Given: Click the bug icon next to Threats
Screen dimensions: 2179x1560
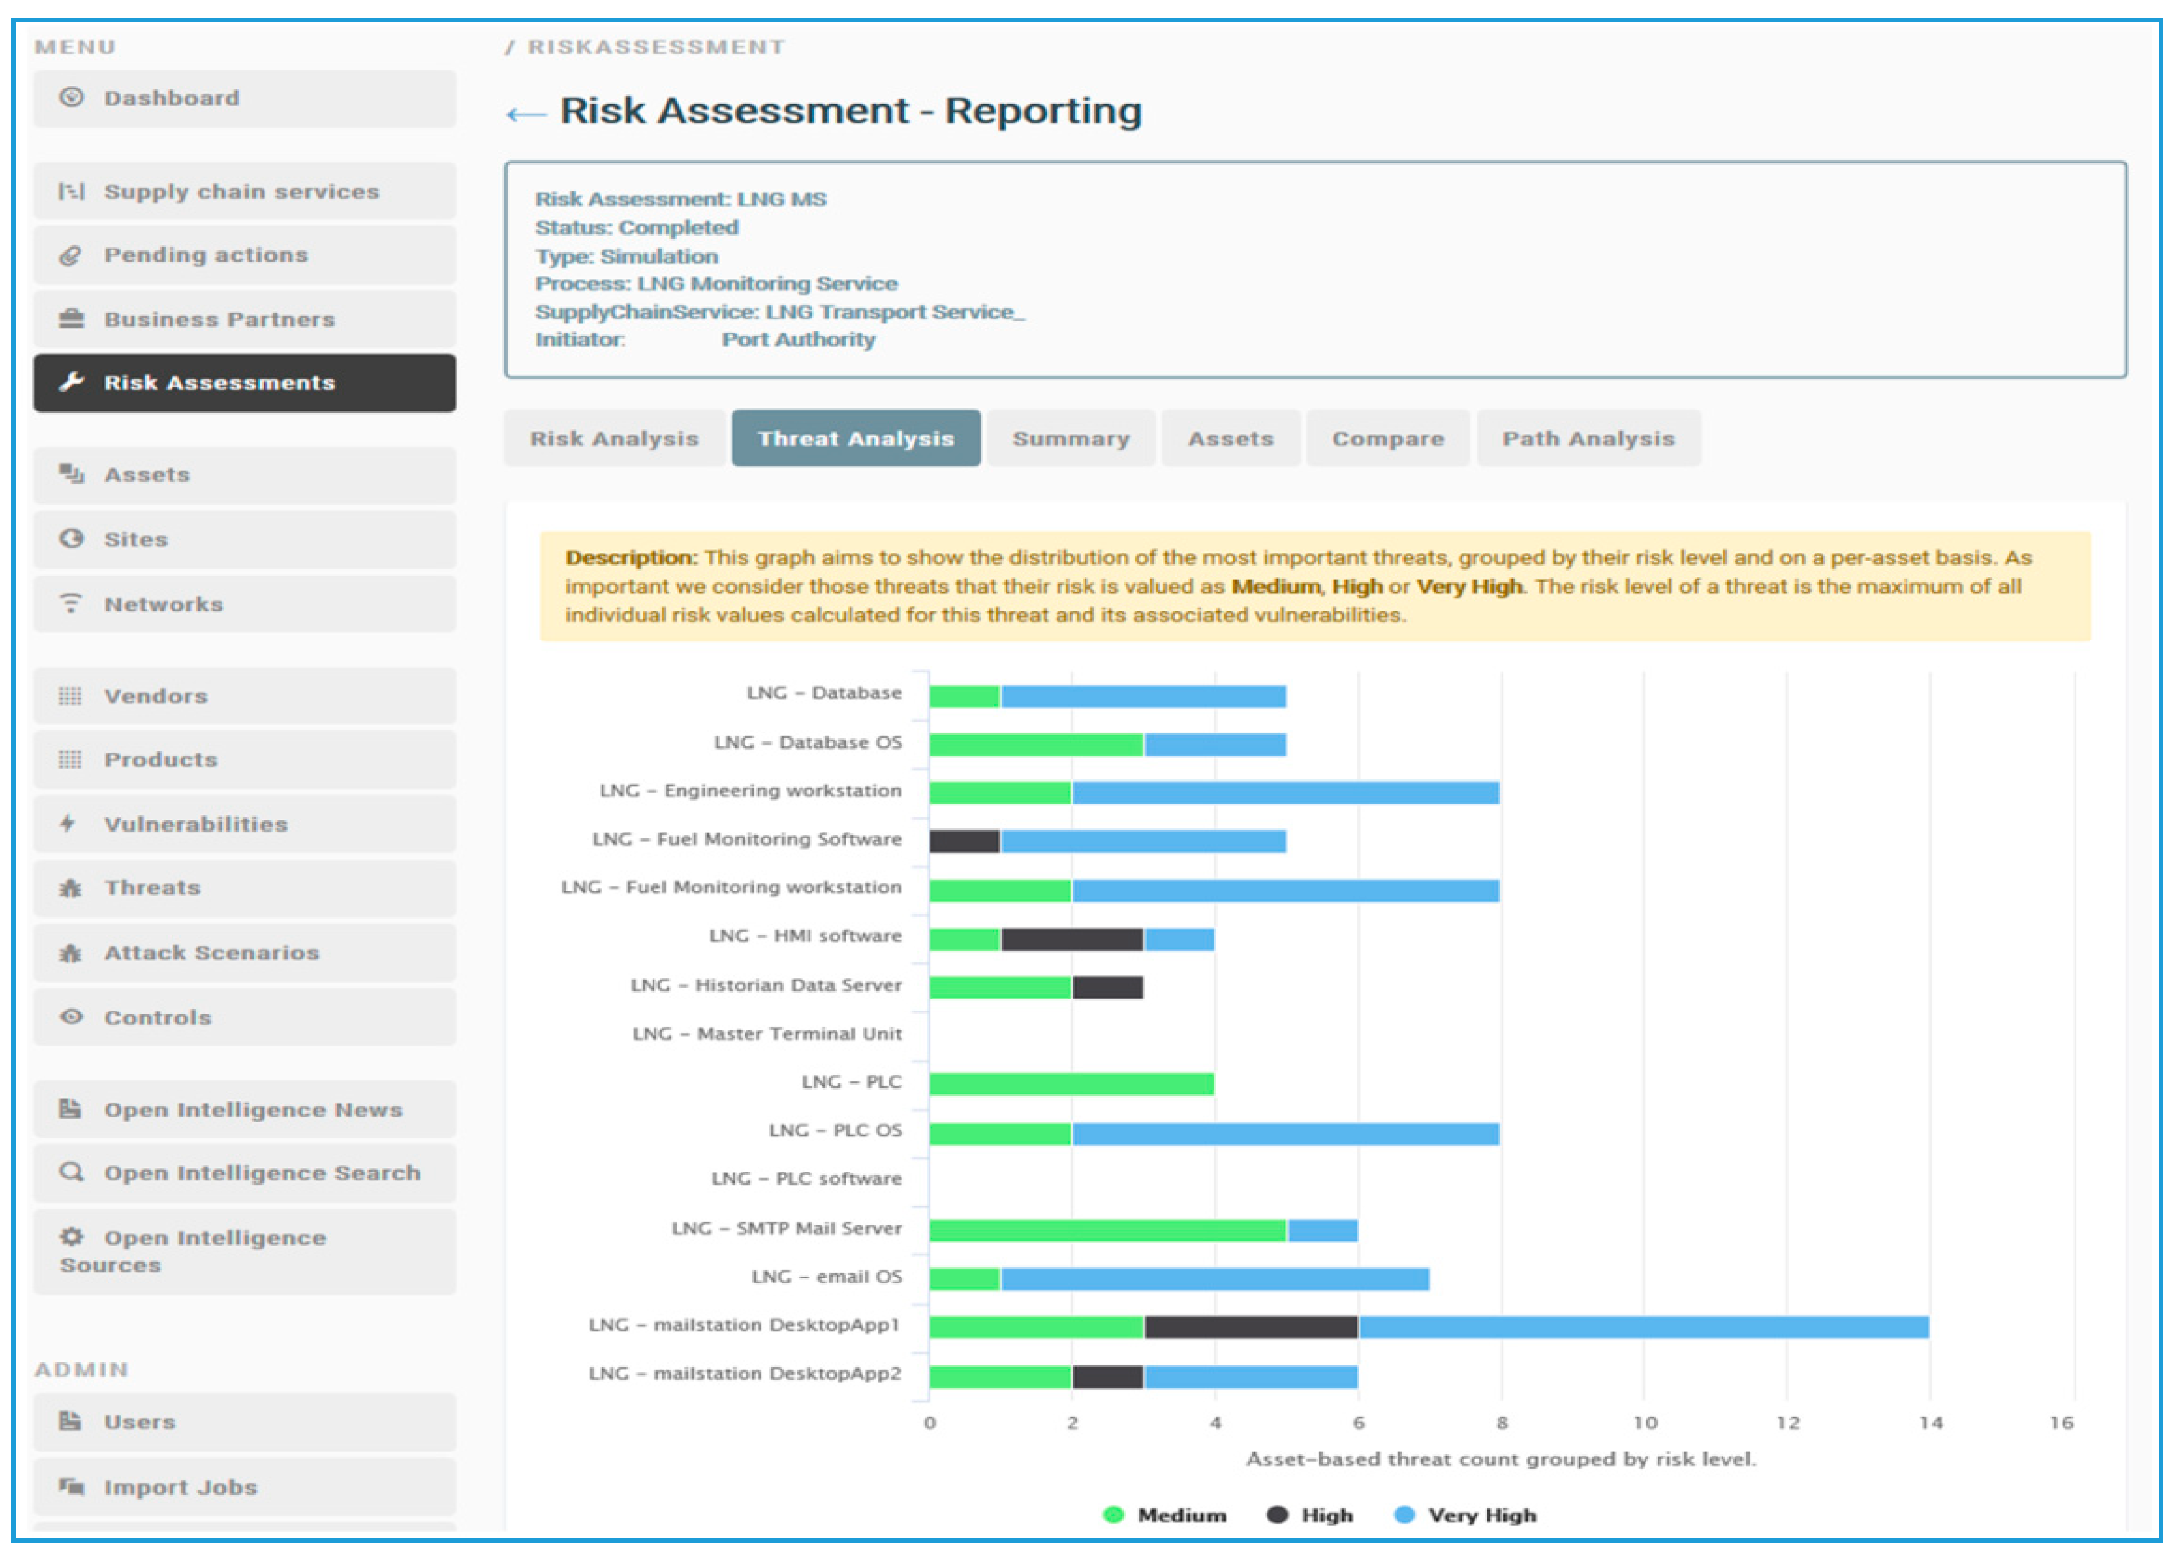Looking at the screenshot, I should click(70, 888).
